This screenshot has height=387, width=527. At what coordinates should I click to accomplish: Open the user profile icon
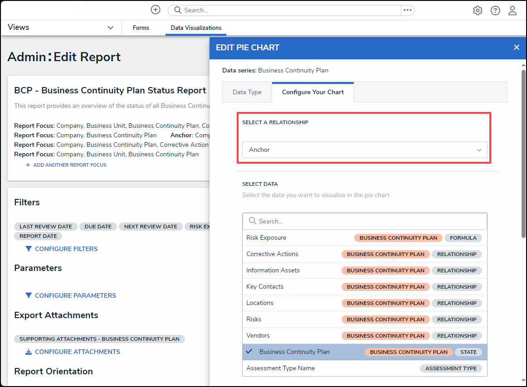tap(512, 10)
